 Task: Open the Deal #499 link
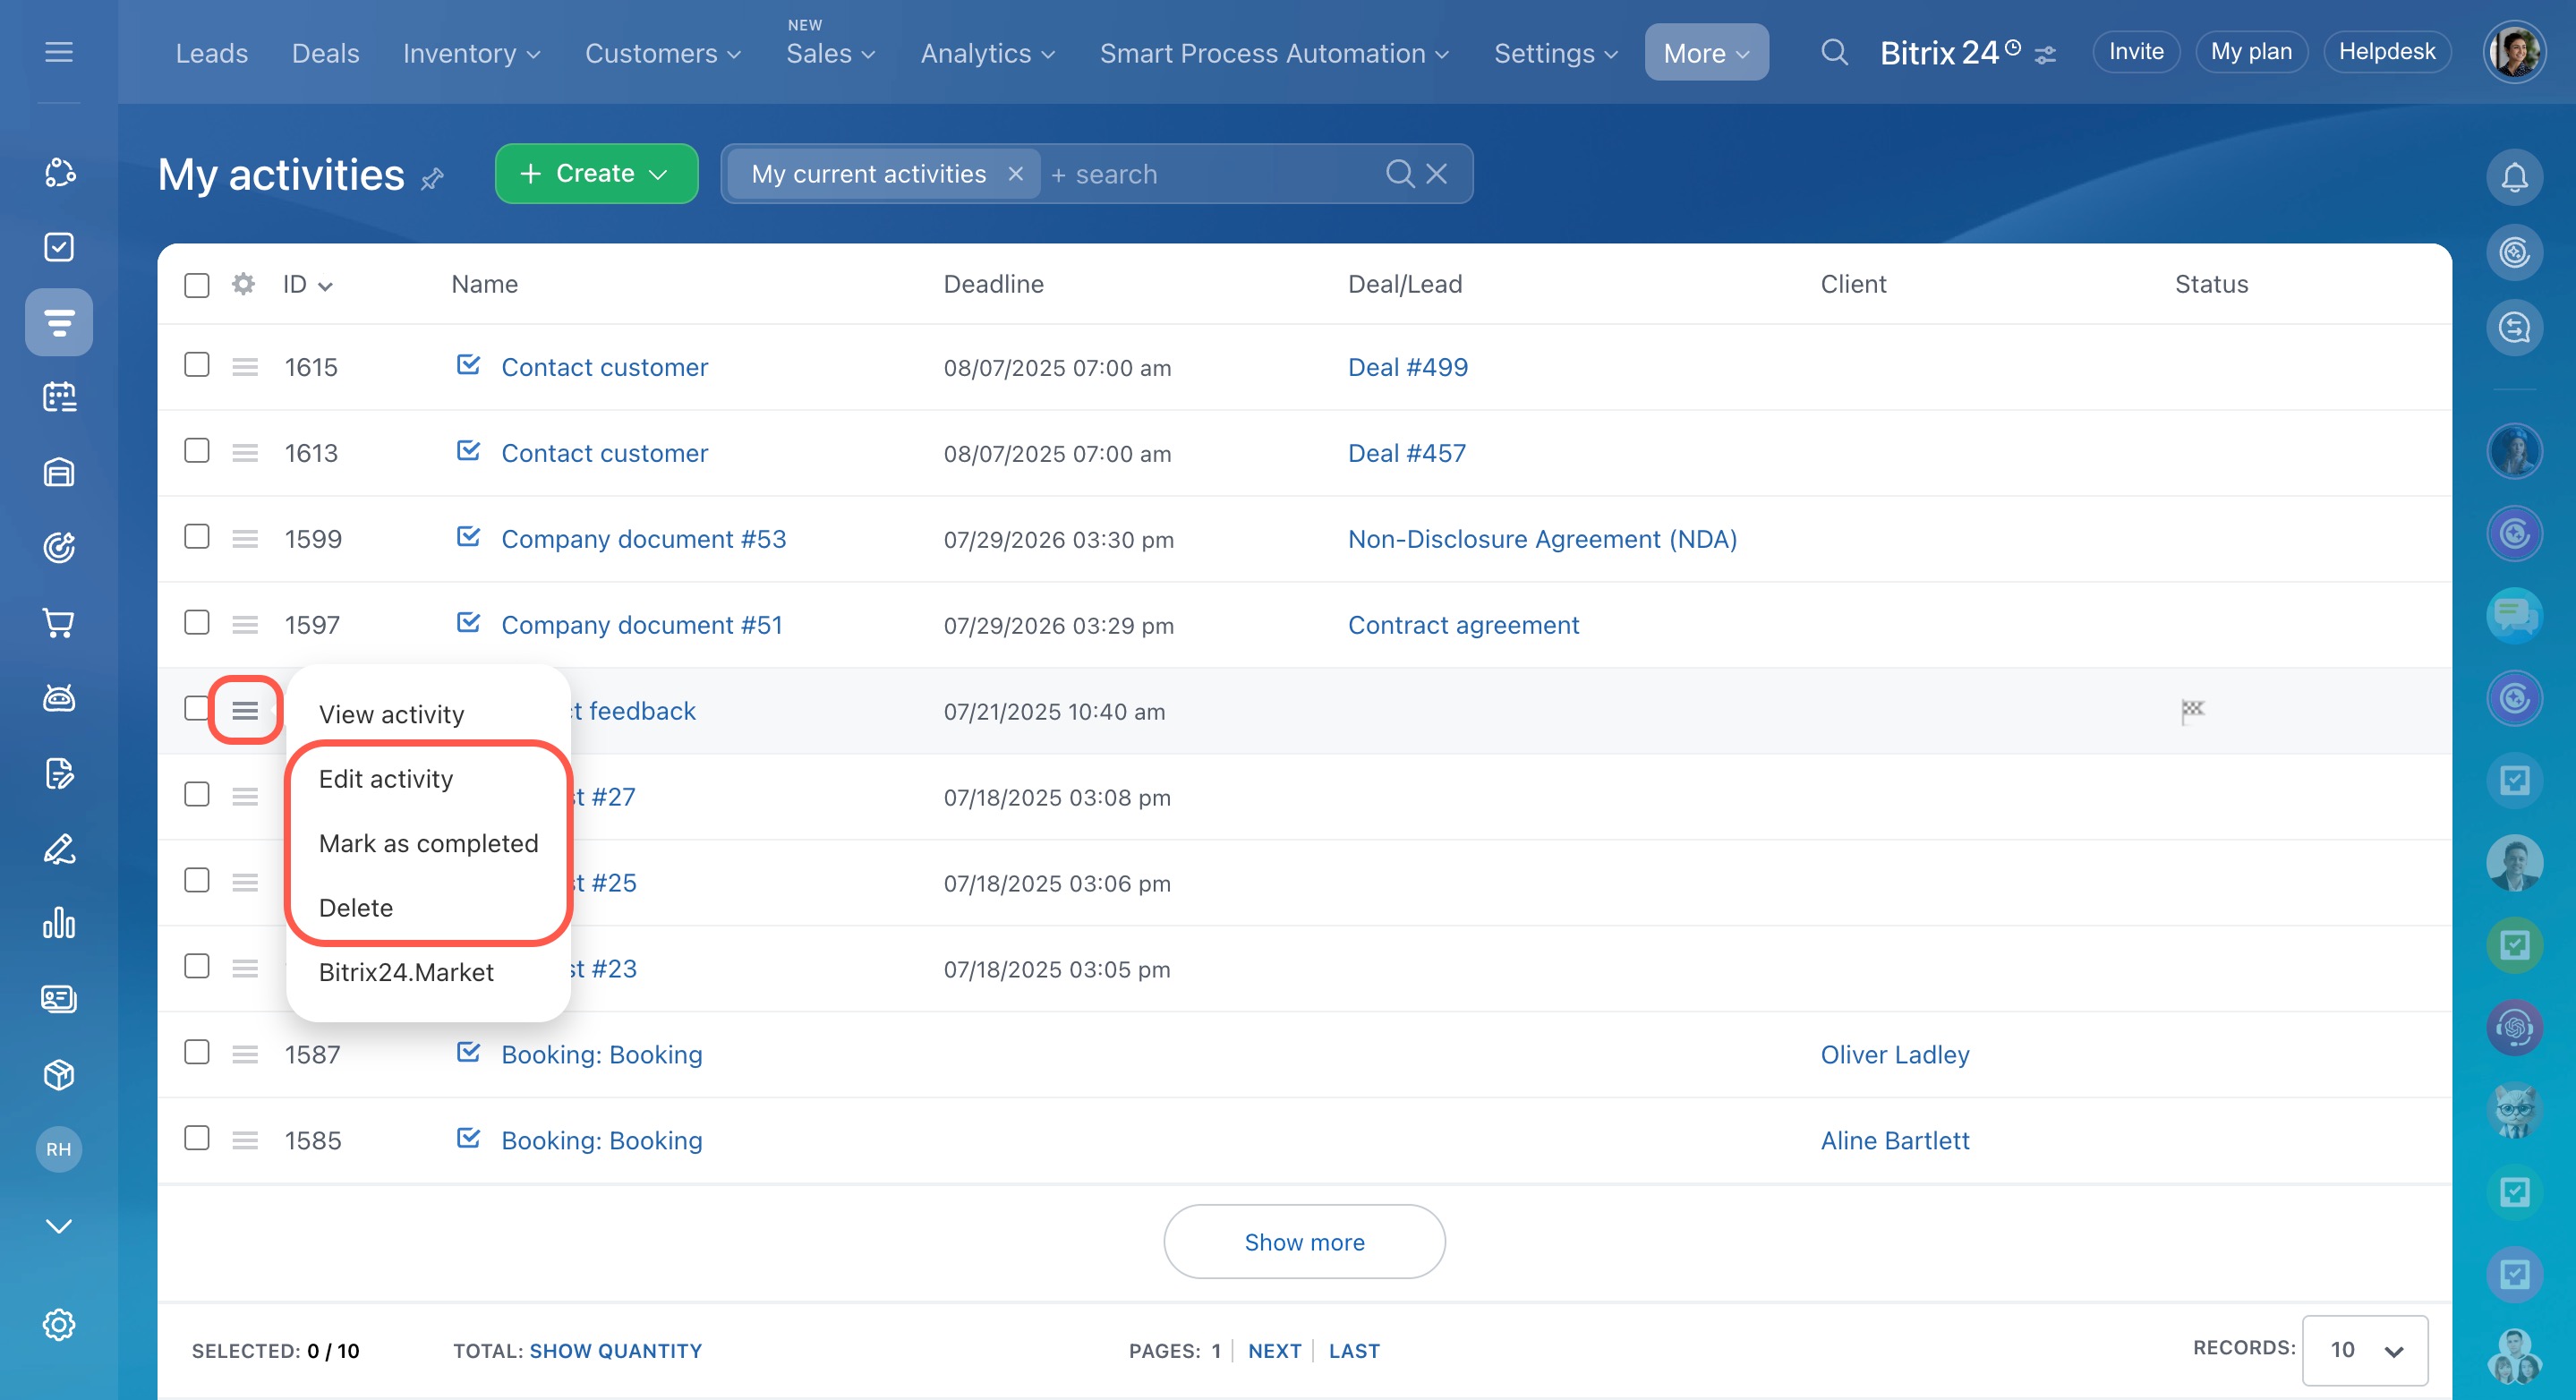[1407, 367]
